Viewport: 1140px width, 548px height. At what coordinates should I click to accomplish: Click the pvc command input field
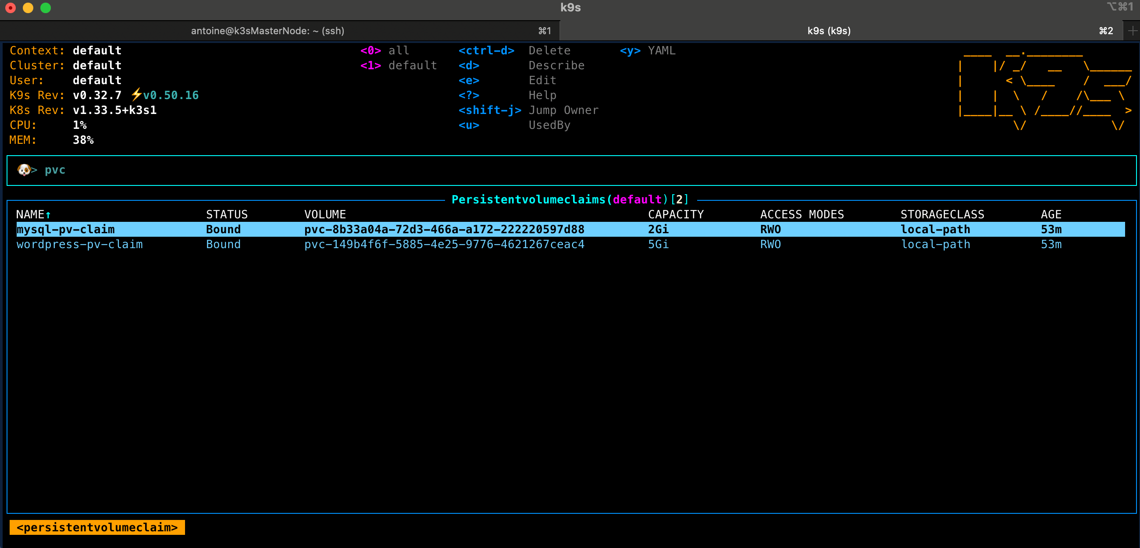[55, 170]
